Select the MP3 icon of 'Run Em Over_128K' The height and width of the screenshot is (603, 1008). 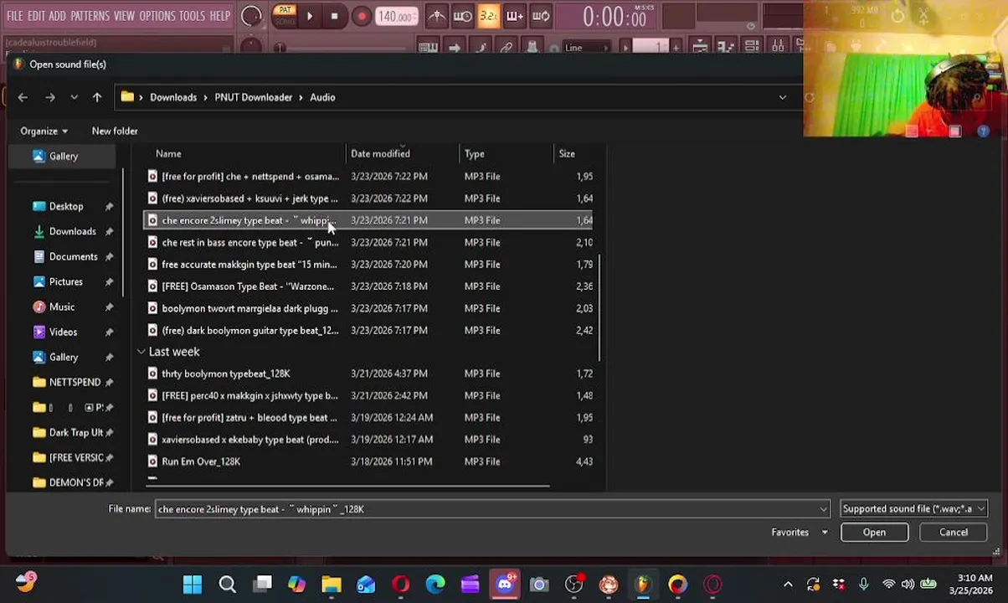pyautogui.click(x=152, y=461)
